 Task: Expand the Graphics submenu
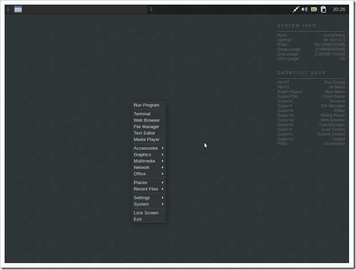pyautogui.click(x=149, y=155)
